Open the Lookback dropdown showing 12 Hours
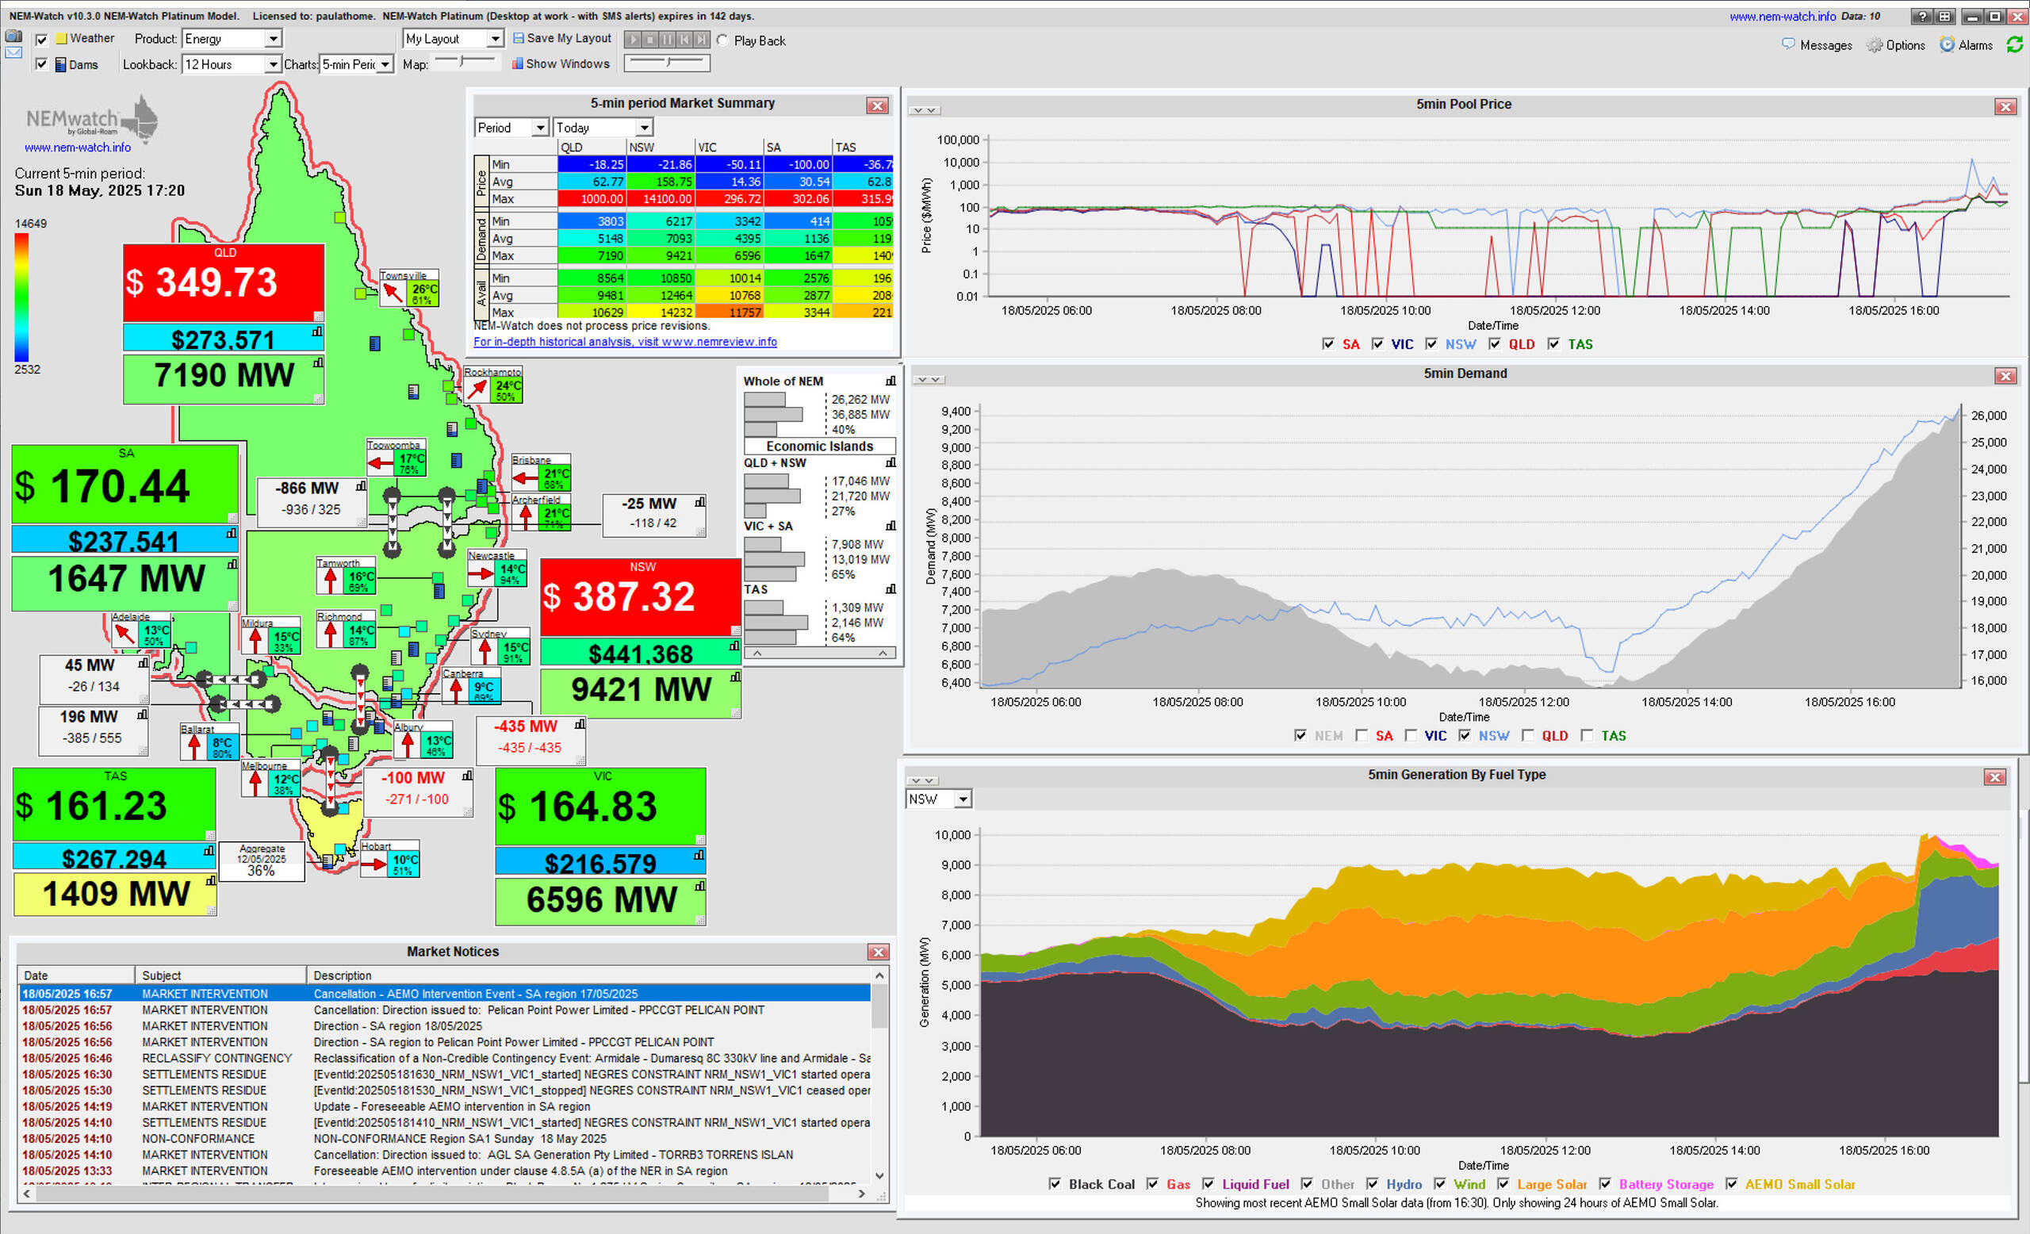Viewport: 2030px width, 1234px height. [x=232, y=64]
